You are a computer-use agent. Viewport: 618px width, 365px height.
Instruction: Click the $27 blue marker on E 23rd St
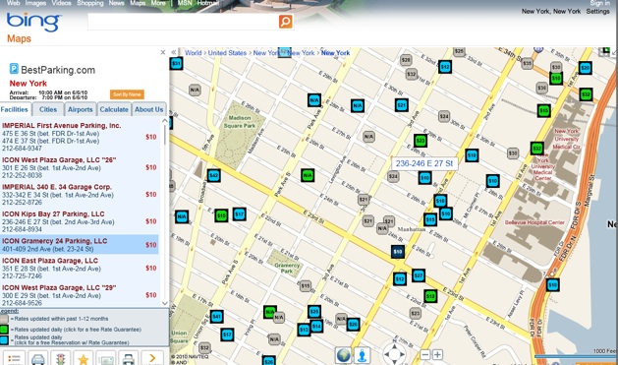click(419, 275)
